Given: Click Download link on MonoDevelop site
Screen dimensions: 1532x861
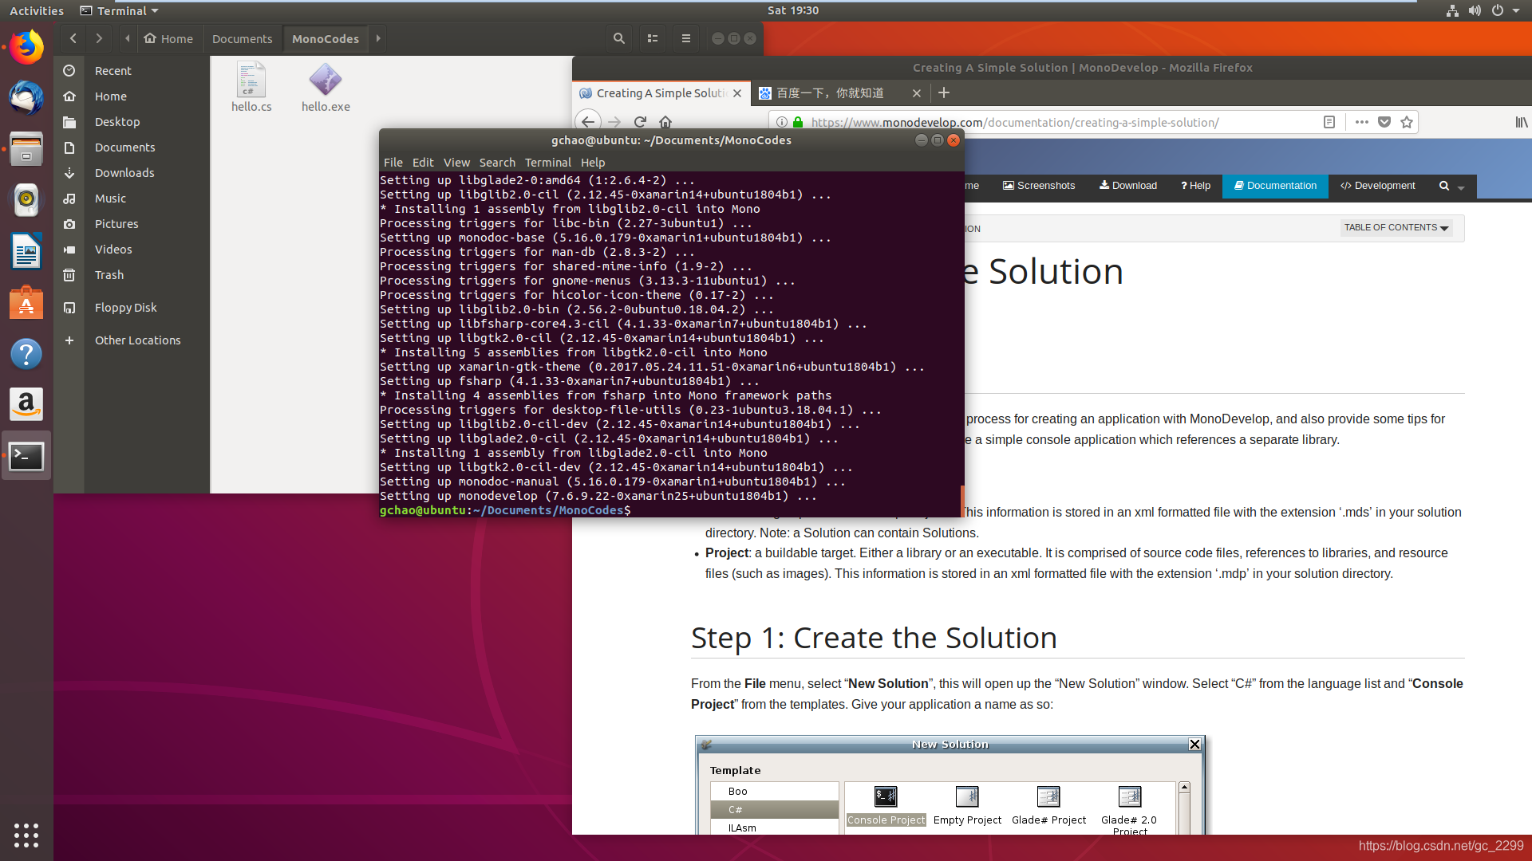Looking at the screenshot, I should point(1127,186).
